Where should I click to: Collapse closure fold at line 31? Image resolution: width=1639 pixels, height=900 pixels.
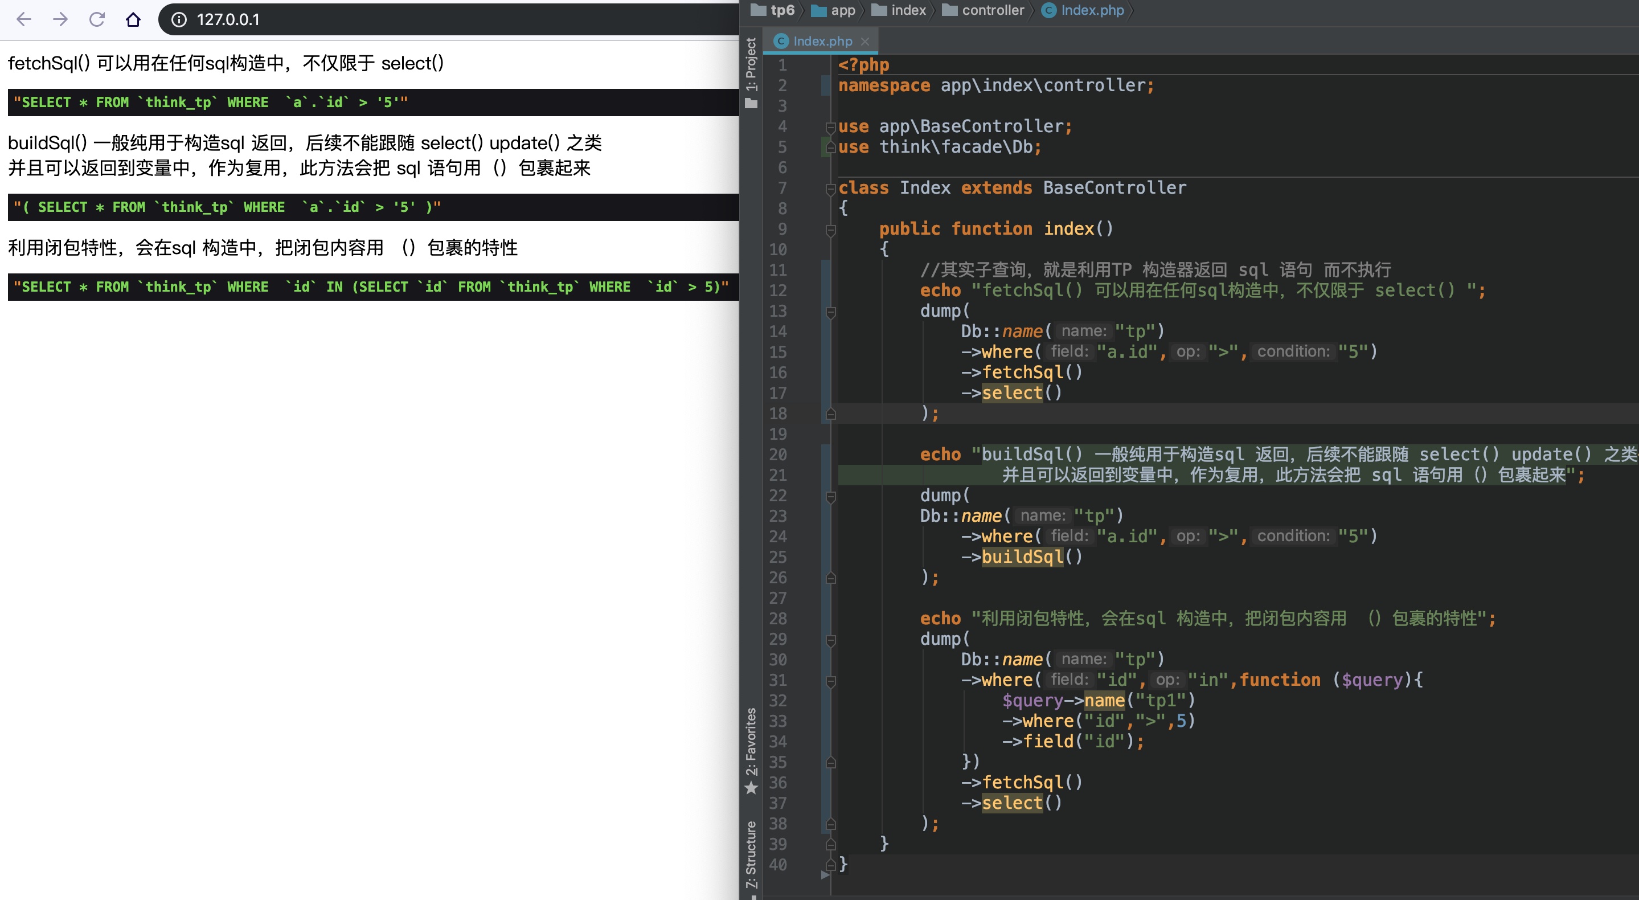point(830,681)
